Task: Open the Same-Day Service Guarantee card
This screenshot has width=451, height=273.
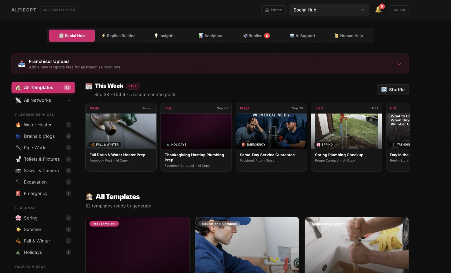Action: tap(271, 137)
